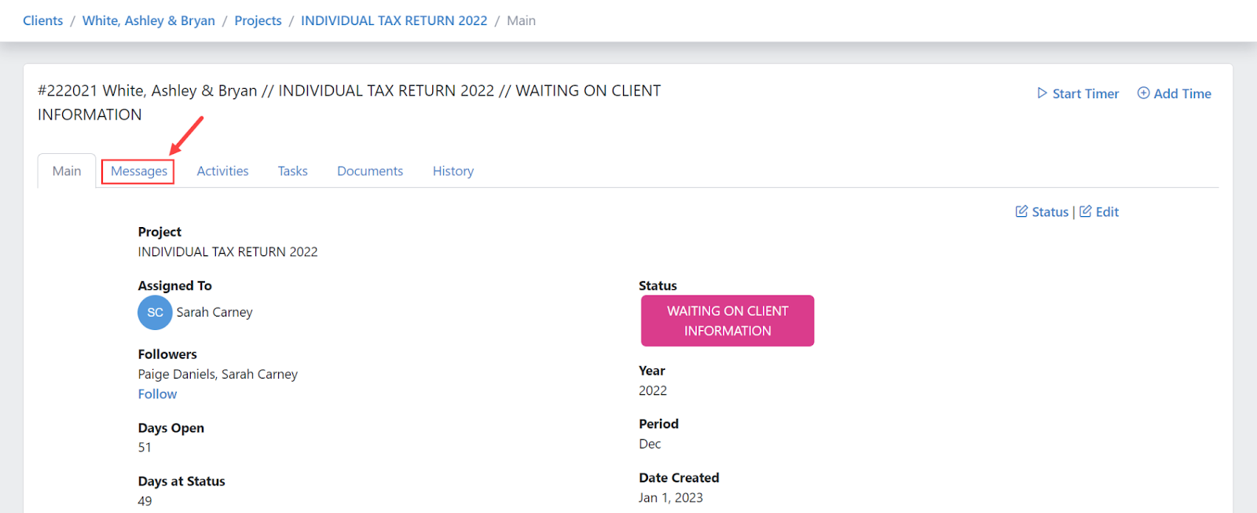Open INDIVIDUAL TAX RETURN 2022 breadcrumb
The width and height of the screenshot is (1257, 513).
click(x=394, y=20)
